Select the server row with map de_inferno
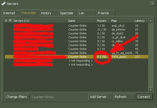This screenshot has height=108, width=157. coord(76,30)
